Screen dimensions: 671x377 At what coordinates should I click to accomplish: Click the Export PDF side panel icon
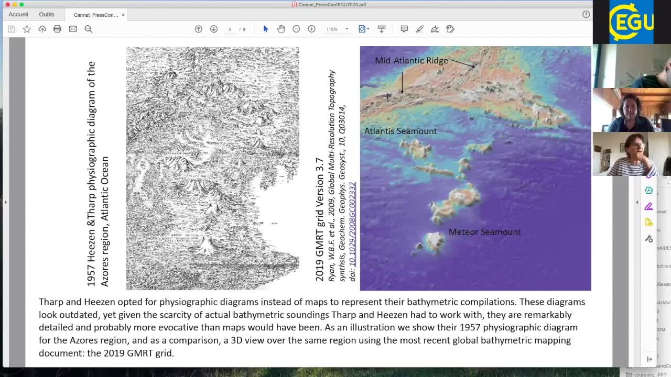tap(649, 191)
